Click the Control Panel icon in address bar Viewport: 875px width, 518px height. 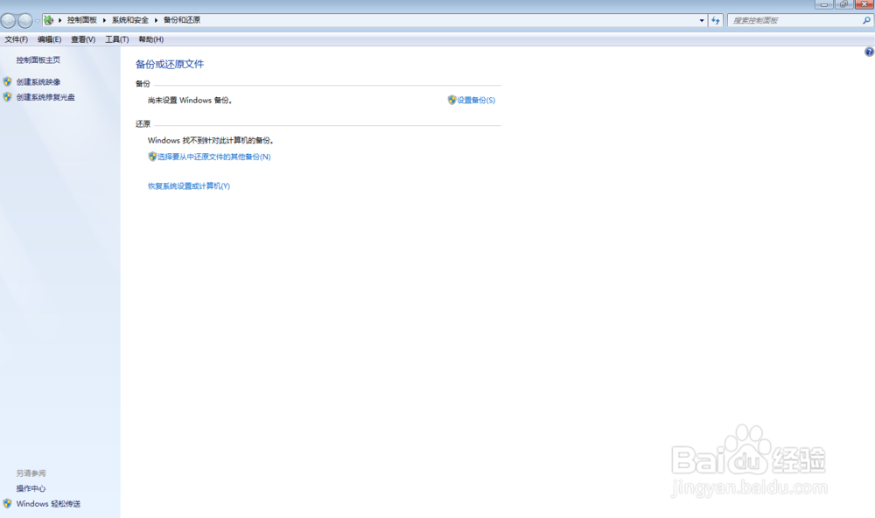coord(48,20)
